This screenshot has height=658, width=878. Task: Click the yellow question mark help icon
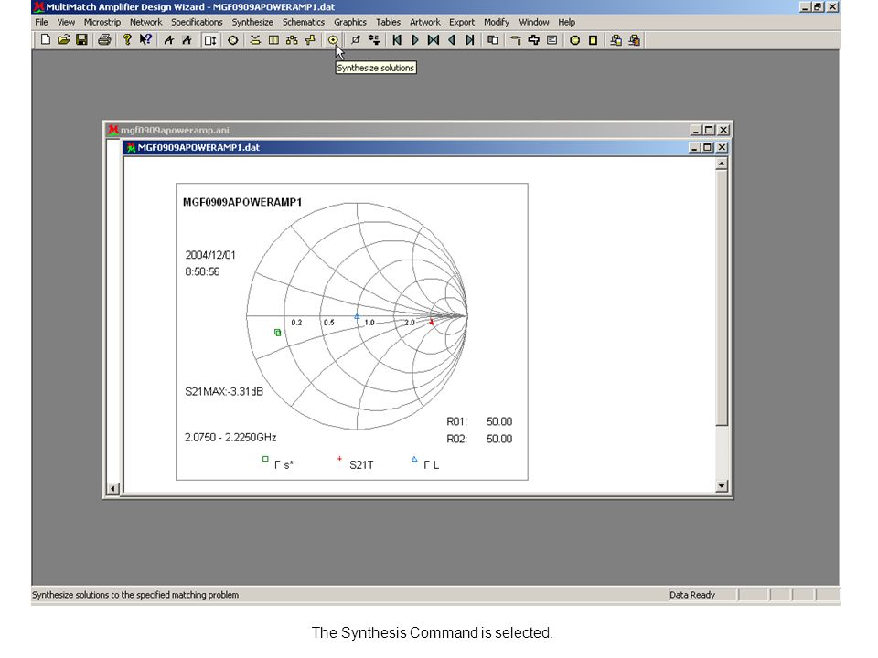pos(127,40)
